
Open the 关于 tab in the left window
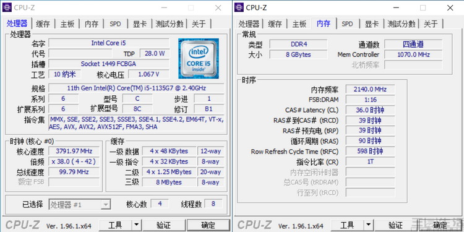click(199, 24)
